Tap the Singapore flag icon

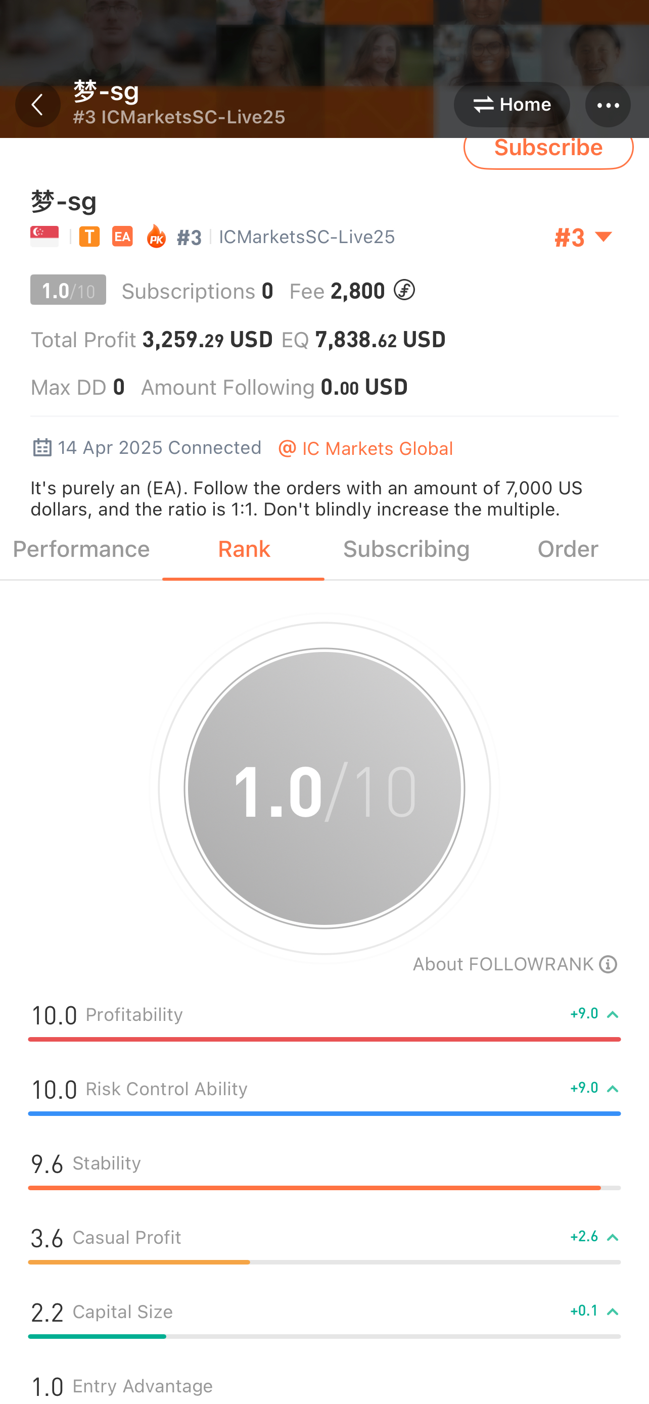44,237
